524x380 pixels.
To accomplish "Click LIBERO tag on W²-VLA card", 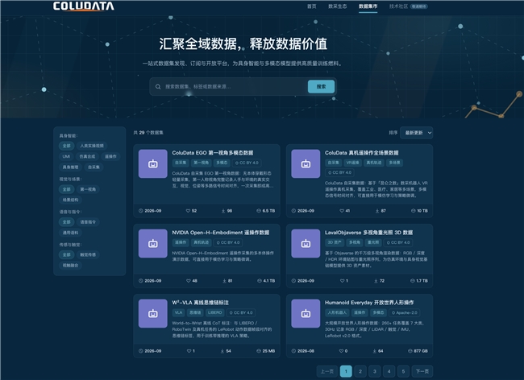I will point(215,312).
